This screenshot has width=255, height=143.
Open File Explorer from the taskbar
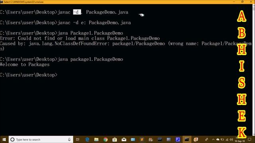pyautogui.click(x=96, y=139)
